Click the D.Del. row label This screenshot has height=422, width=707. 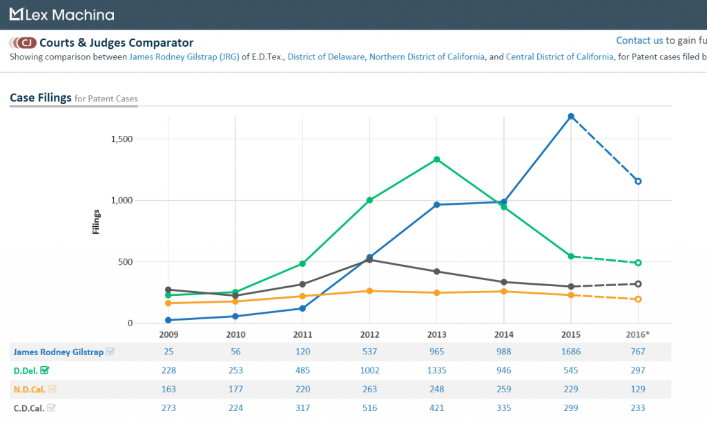[26, 371]
